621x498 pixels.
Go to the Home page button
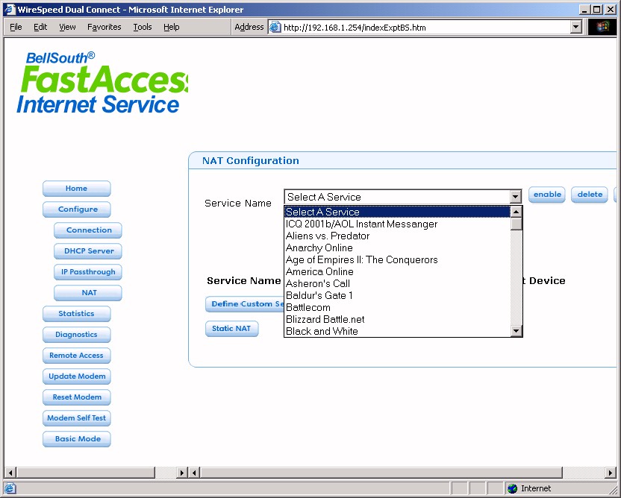[x=76, y=189]
